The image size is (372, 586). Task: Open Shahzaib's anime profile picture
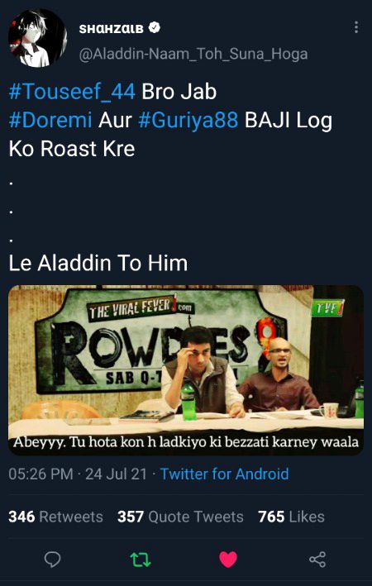37,38
